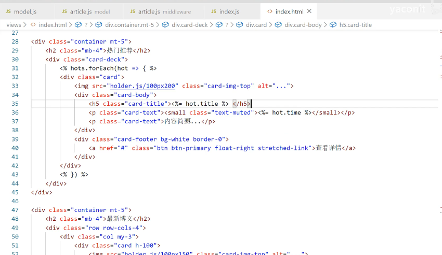This screenshot has width=442, height=255.
Task: Click the closing '<% }) %>' on line 43
Action: (74, 175)
